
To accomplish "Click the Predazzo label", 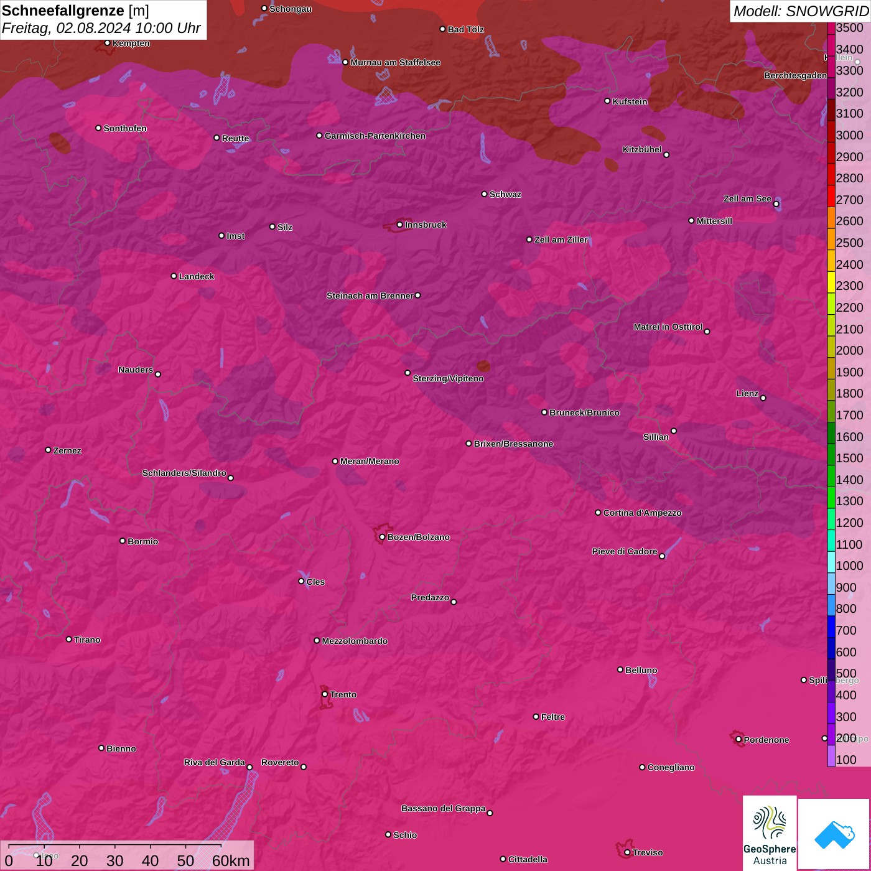I will (x=430, y=597).
